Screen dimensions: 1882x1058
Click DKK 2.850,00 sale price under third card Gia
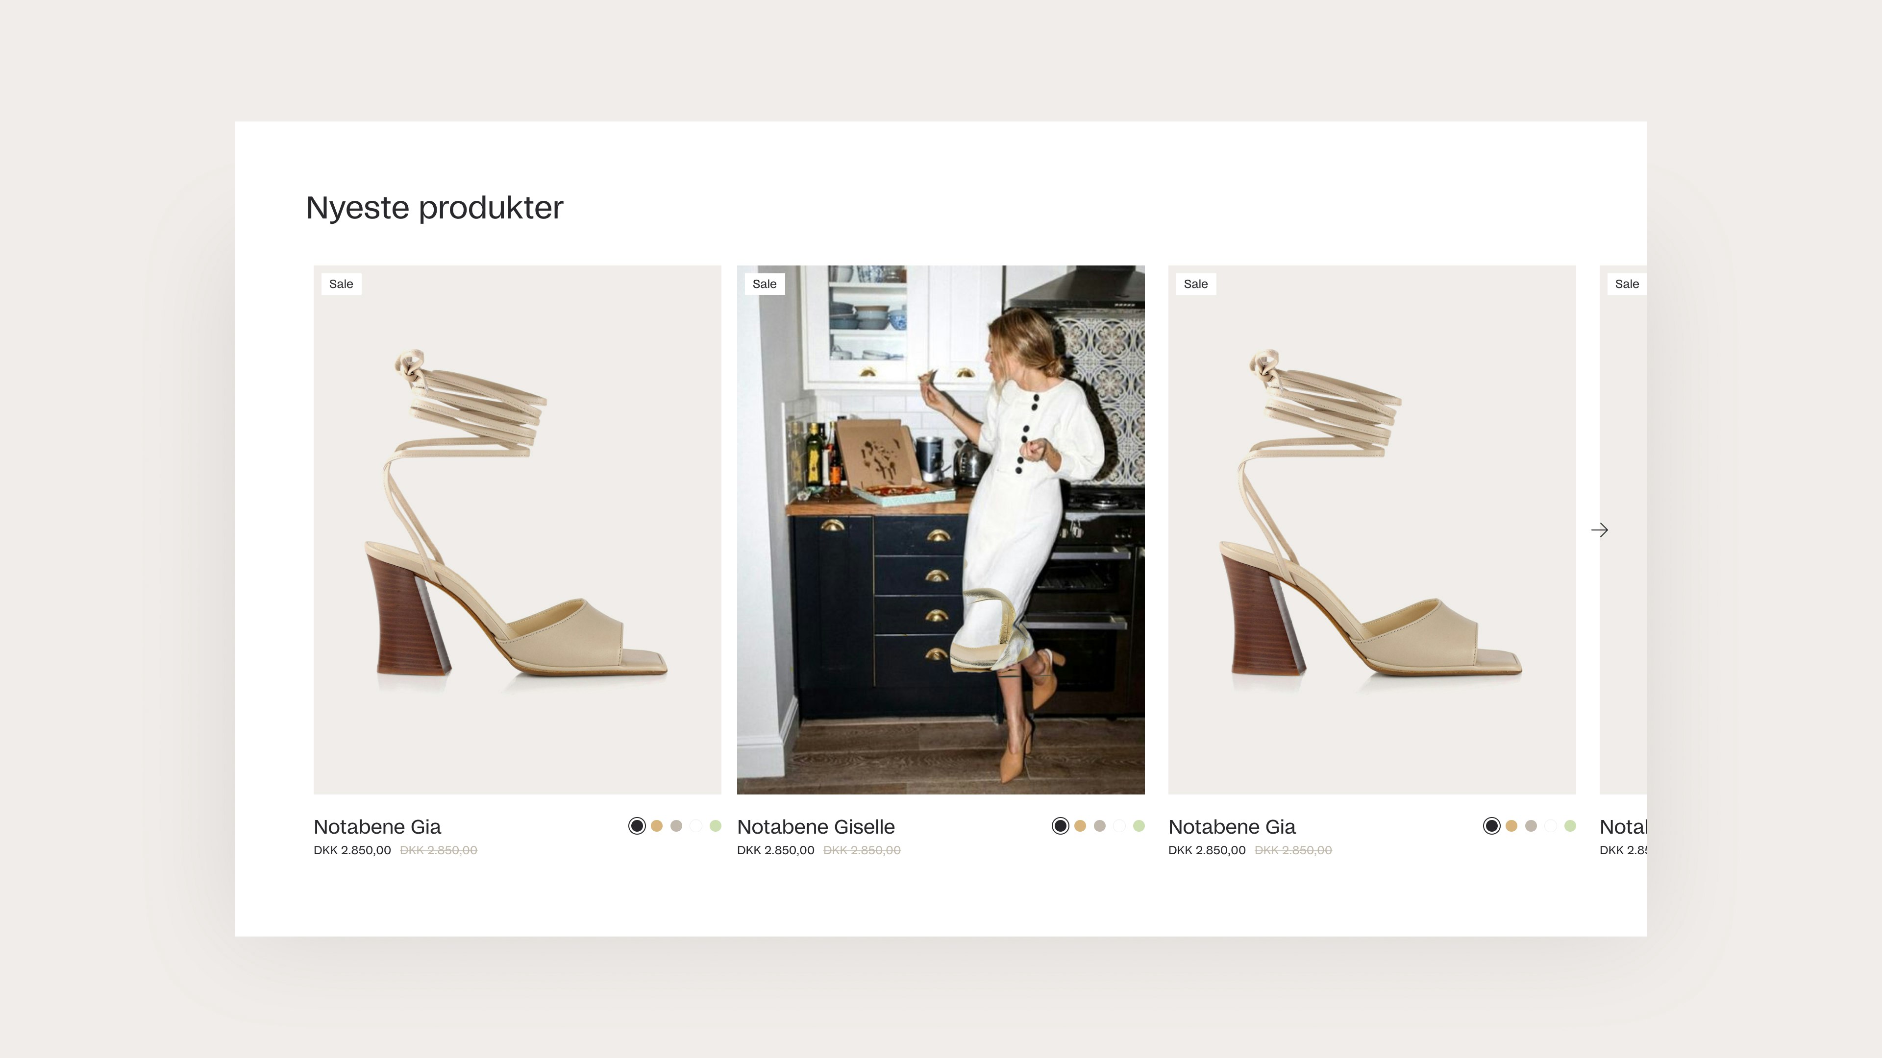tap(1207, 851)
